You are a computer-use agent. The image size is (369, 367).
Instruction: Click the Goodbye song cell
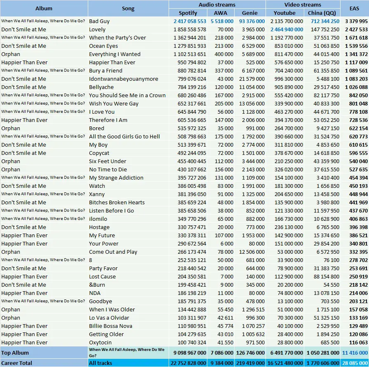pyautogui.click(x=128, y=301)
